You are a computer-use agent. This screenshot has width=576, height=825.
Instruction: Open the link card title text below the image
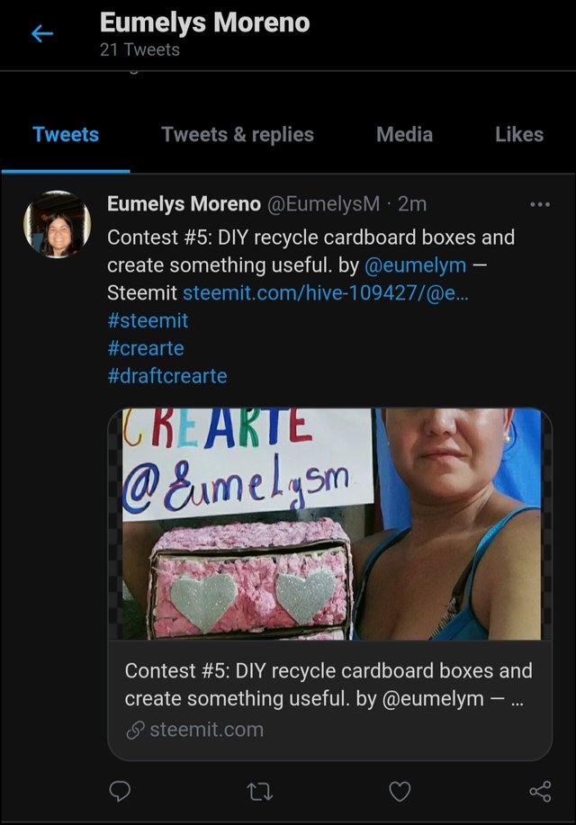328,685
